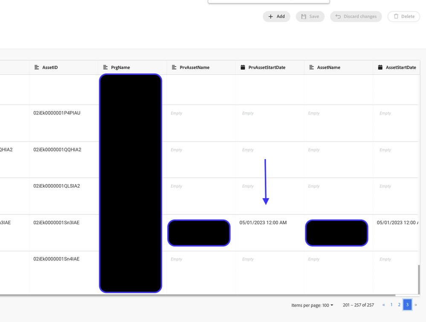Click the calendar icon beside PrvAssetStartDate header
Screen dimensions: 426x322
243,67
